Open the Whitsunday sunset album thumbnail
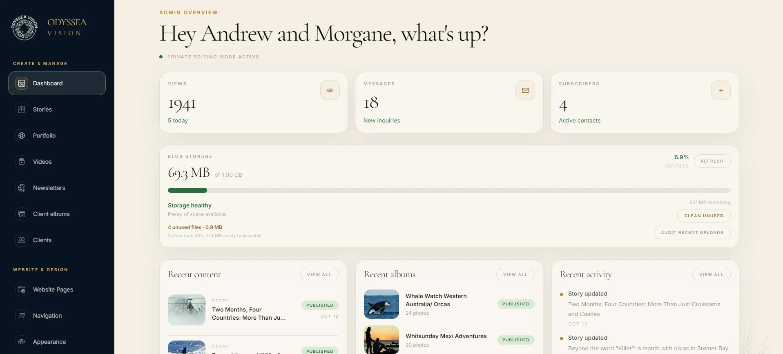The width and height of the screenshot is (783, 354). pyautogui.click(x=381, y=340)
